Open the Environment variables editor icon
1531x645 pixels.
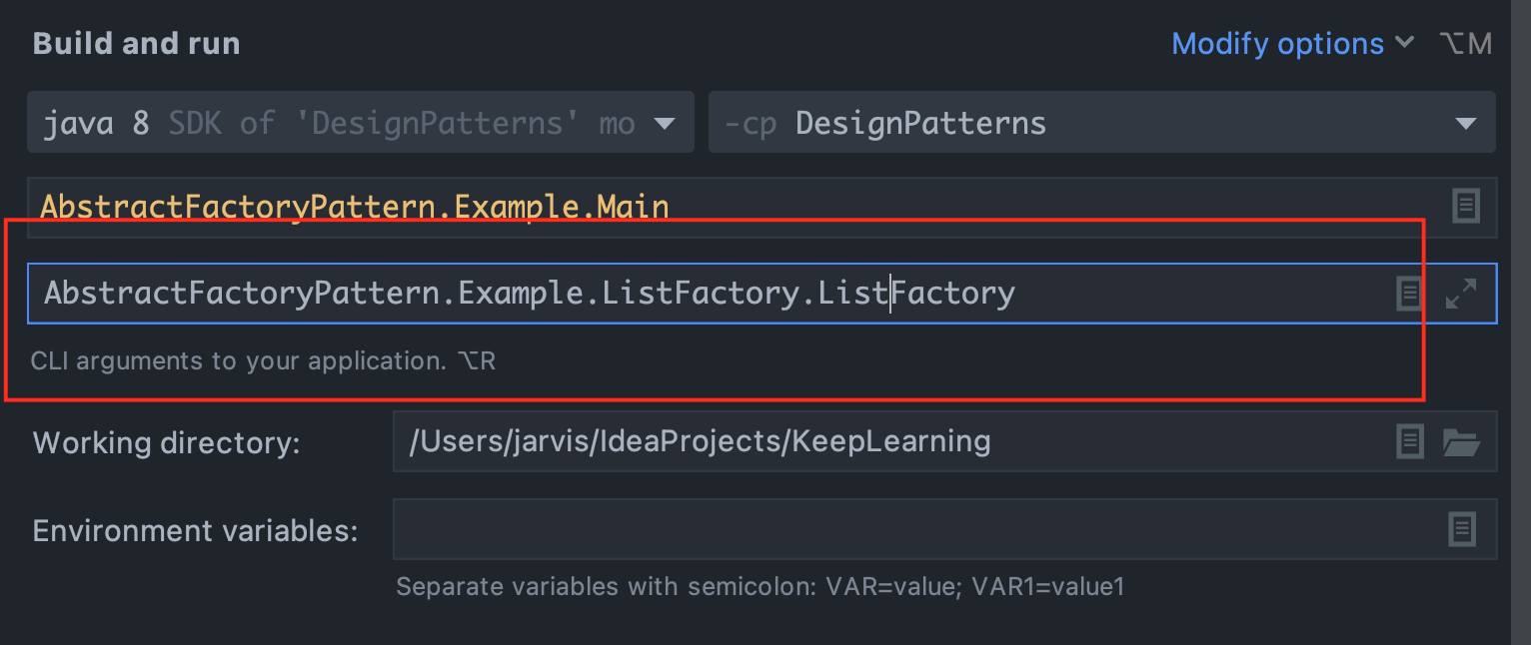[1461, 529]
